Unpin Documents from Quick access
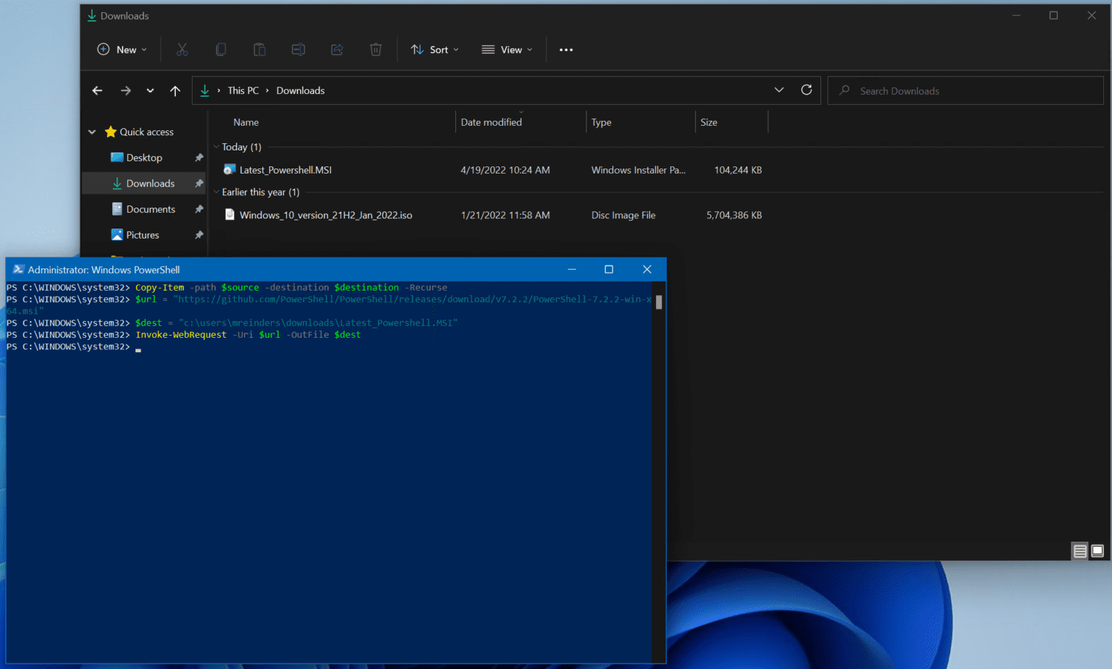This screenshot has width=1112, height=669. (199, 208)
